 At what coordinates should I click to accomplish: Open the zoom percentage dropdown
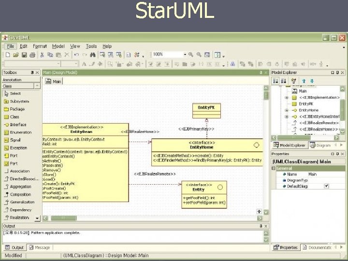coord(185,54)
